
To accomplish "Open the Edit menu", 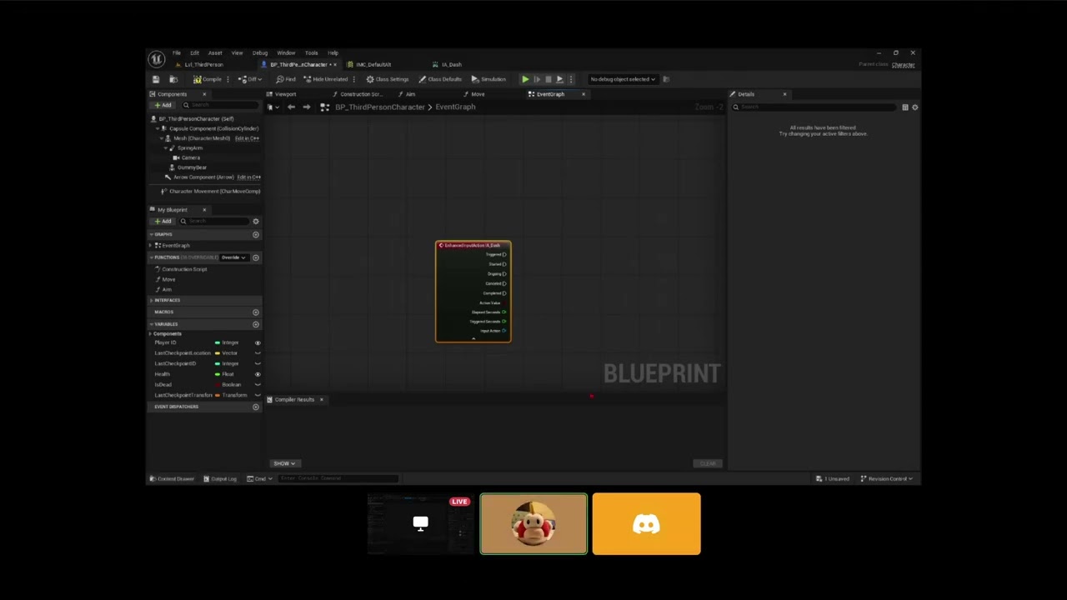I will 194,52.
